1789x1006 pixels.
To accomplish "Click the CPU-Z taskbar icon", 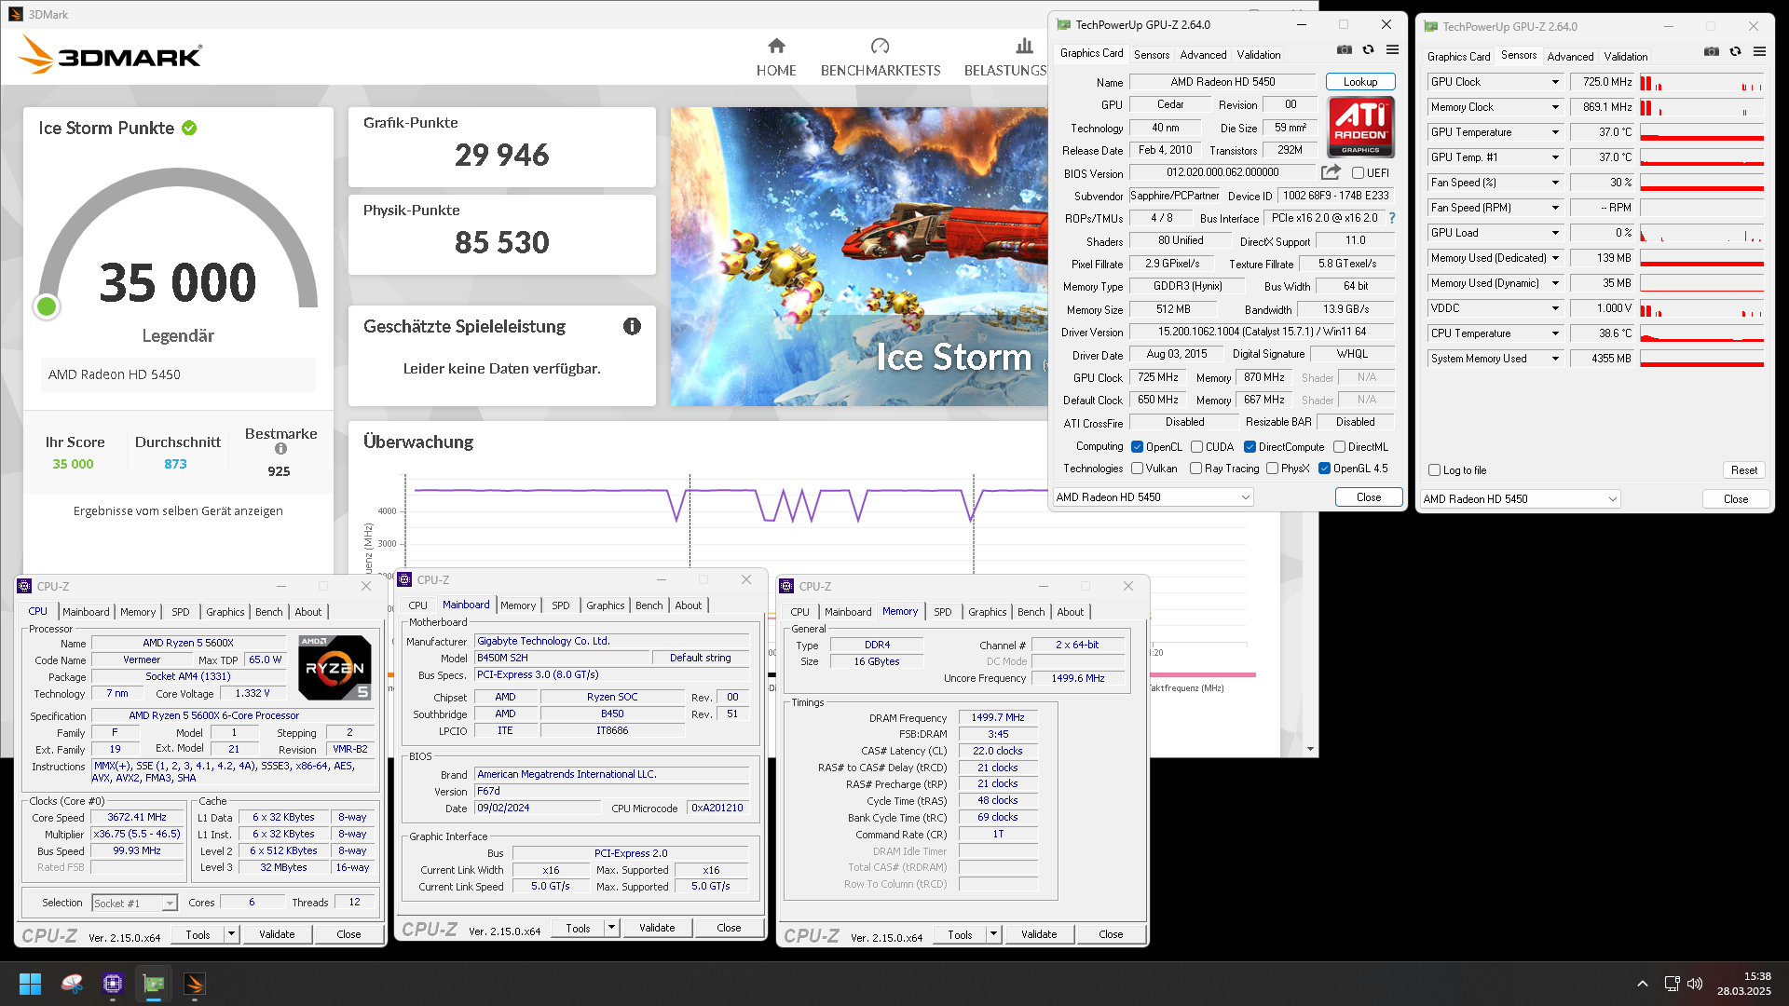I will (113, 984).
